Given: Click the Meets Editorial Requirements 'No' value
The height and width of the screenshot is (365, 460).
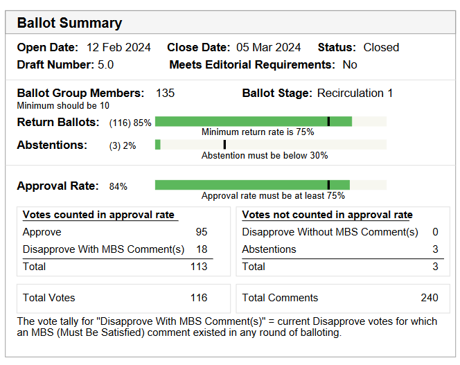Looking at the screenshot, I should click(x=350, y=64).
